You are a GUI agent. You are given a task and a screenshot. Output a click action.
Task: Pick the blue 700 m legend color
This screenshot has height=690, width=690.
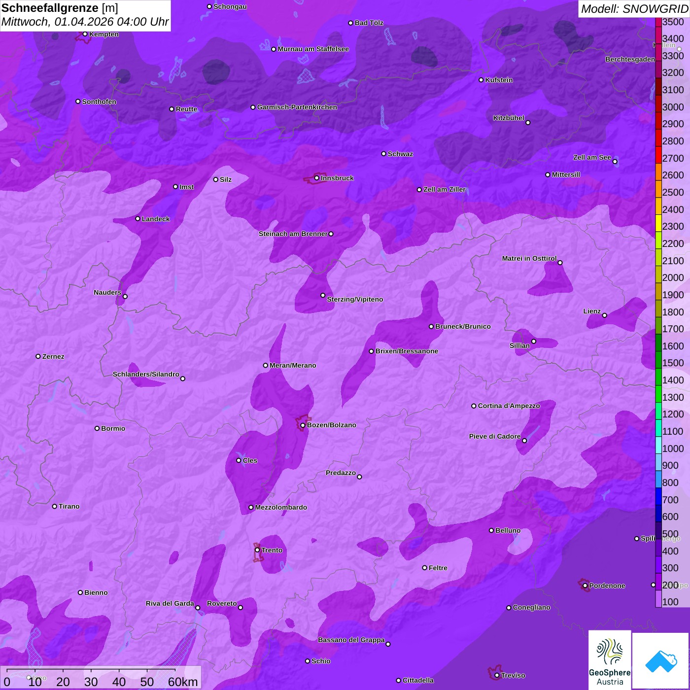[x=658, y=496]
